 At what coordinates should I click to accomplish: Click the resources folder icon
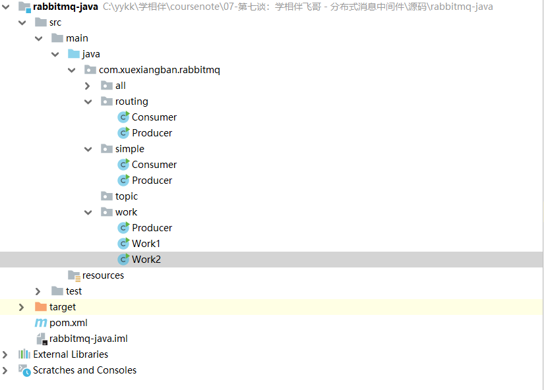point(74,275)
